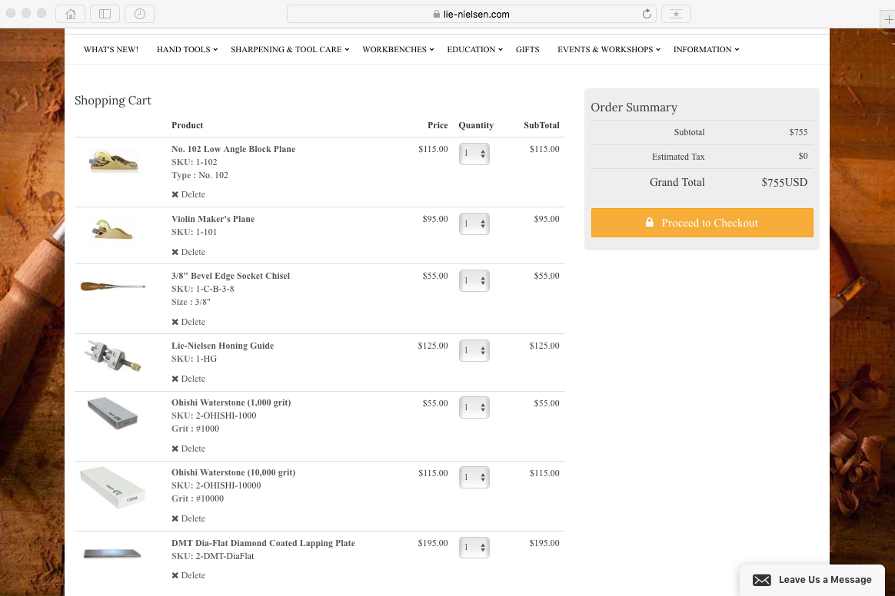Open the browser history clock button
This screenshot has width=895, height=596.
pos(139,14)
